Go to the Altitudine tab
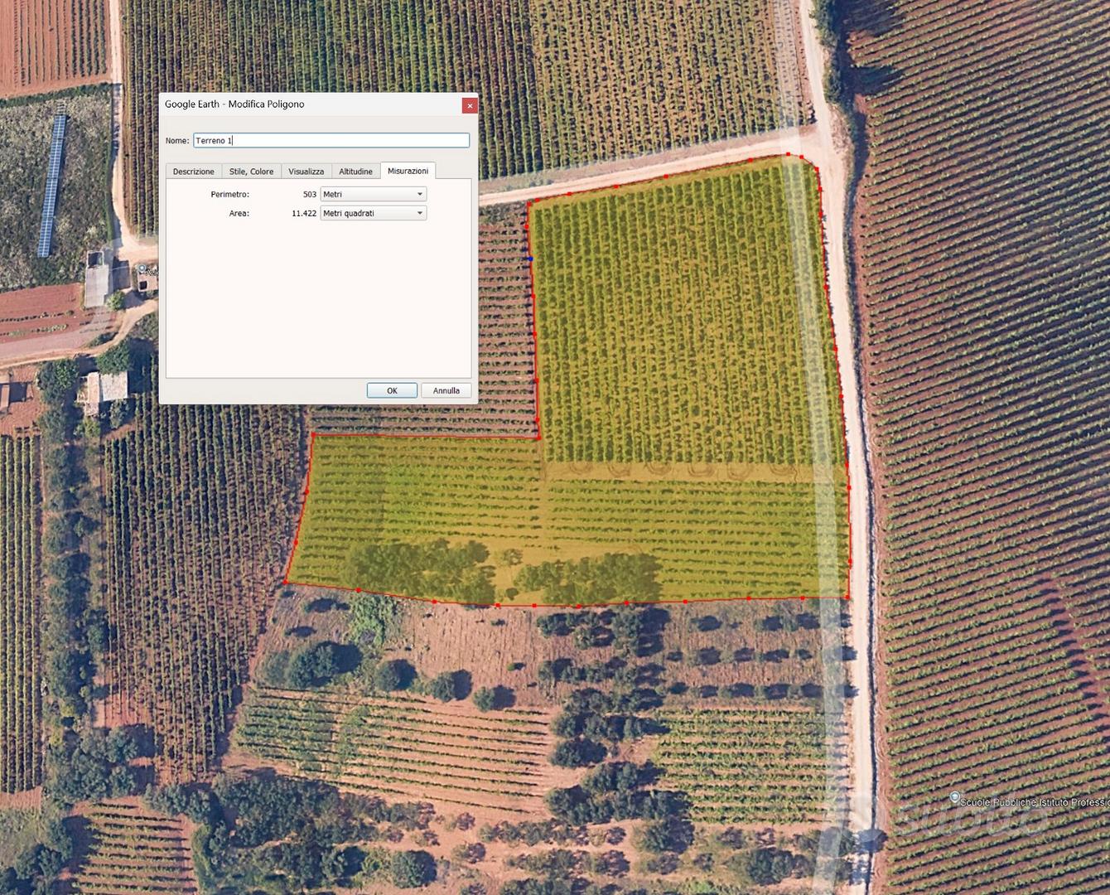 (x=355, y=172)
